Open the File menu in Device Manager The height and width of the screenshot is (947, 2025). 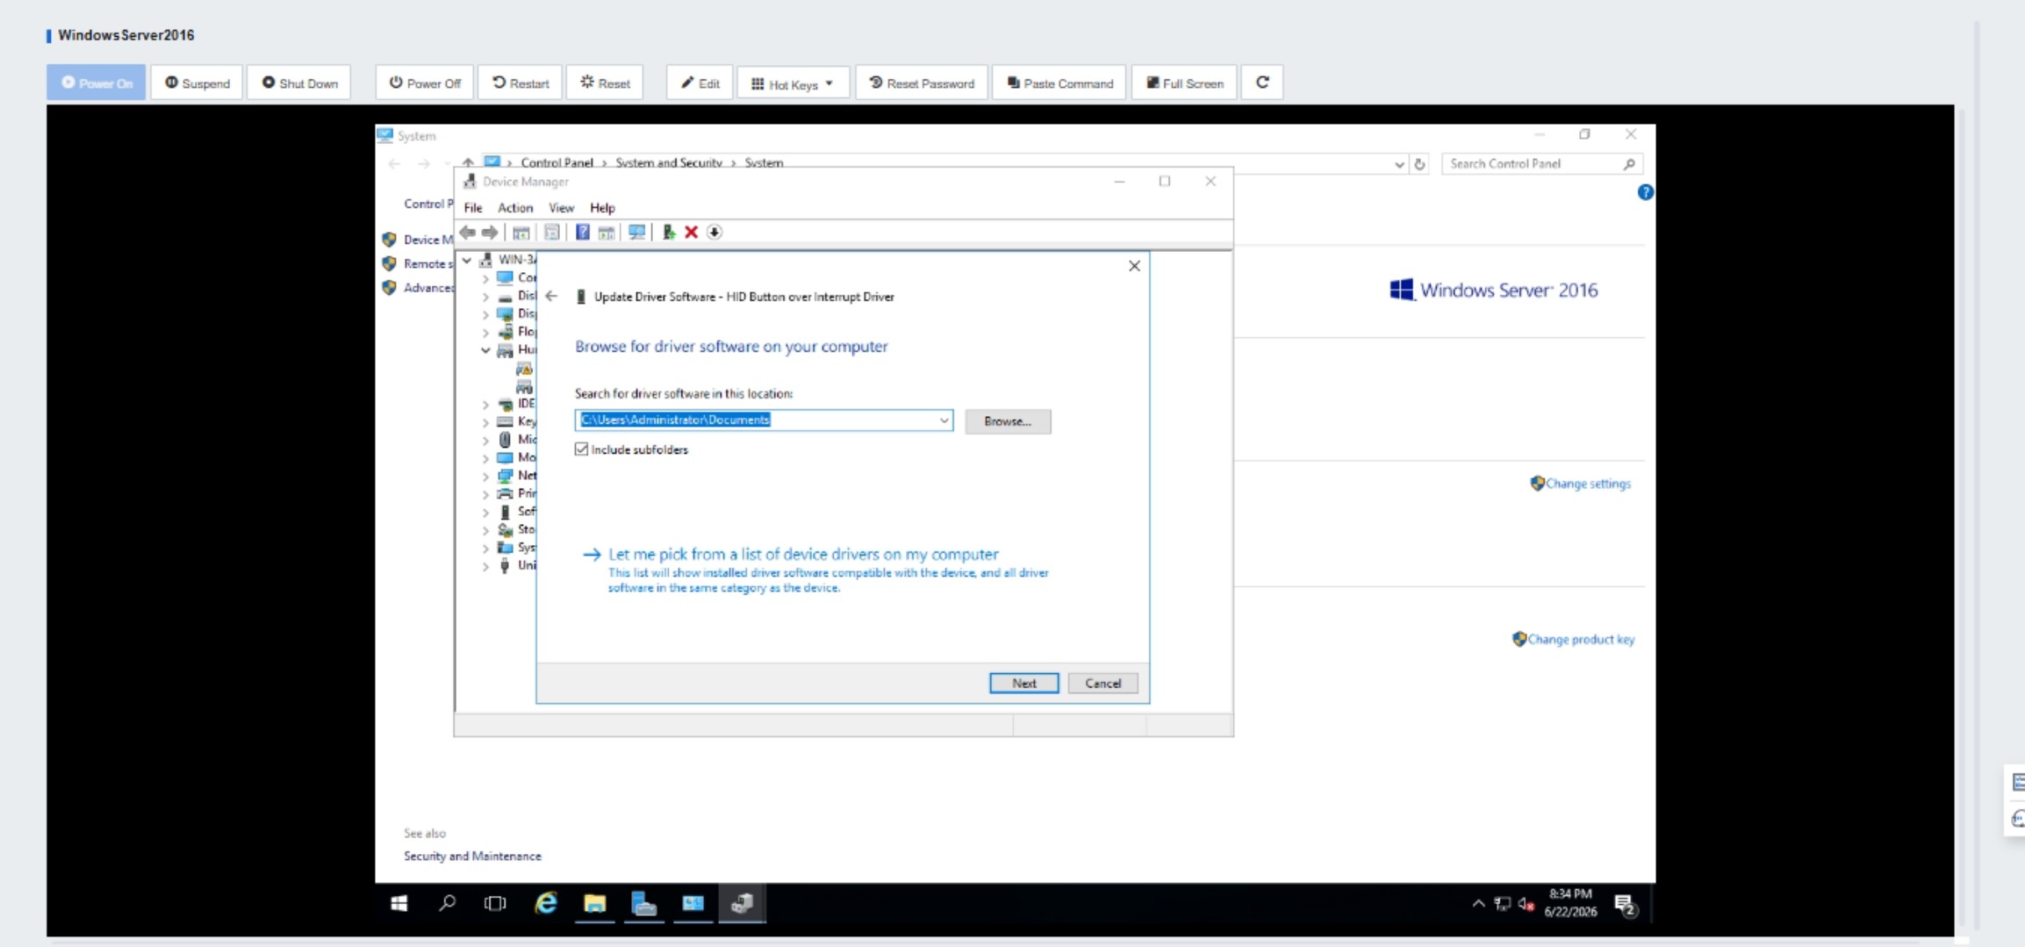473,208
